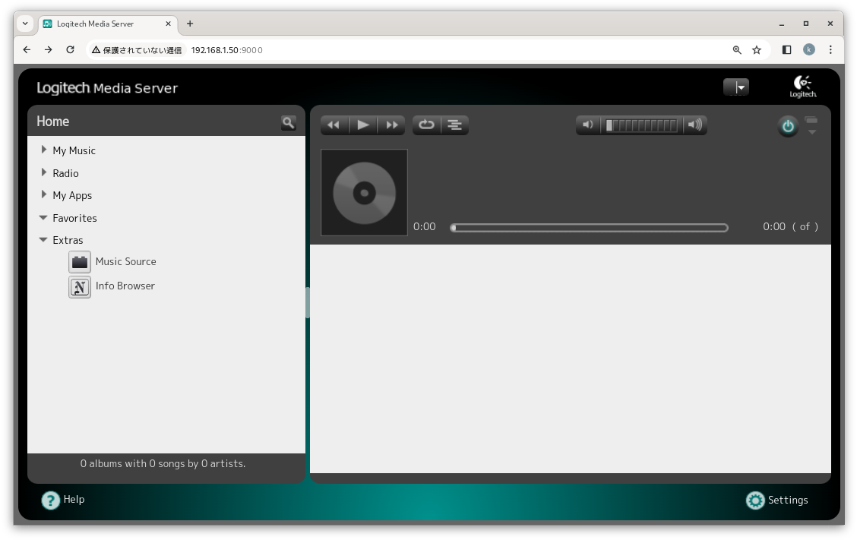Toggle repeat mode icon

click(426, 125)
